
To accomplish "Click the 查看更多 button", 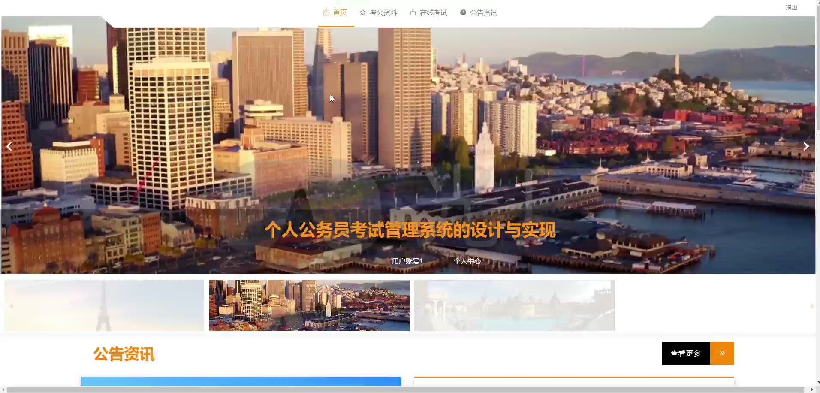I will point(686,353).
